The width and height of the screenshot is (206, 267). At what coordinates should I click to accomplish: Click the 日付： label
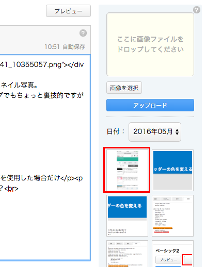point(116,132)
